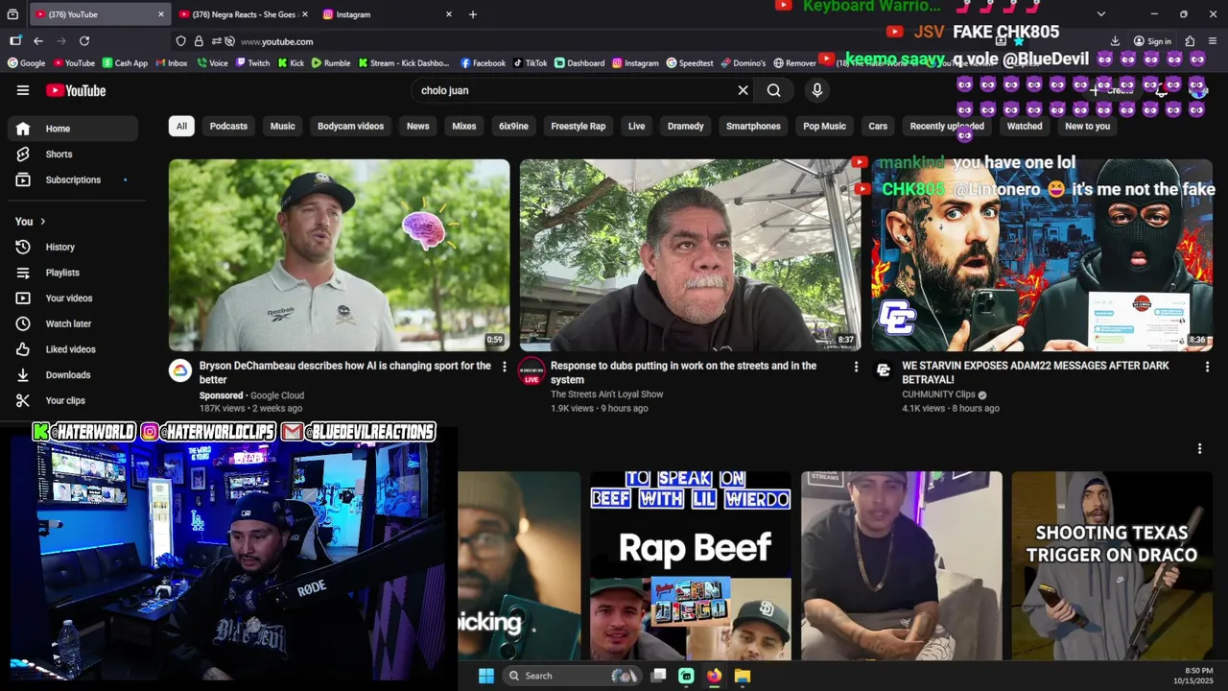The height and width of the screenshot is (691, 1228).
Task: Open the CUHMUNITY Clips channel link
Action: [938, 394]
